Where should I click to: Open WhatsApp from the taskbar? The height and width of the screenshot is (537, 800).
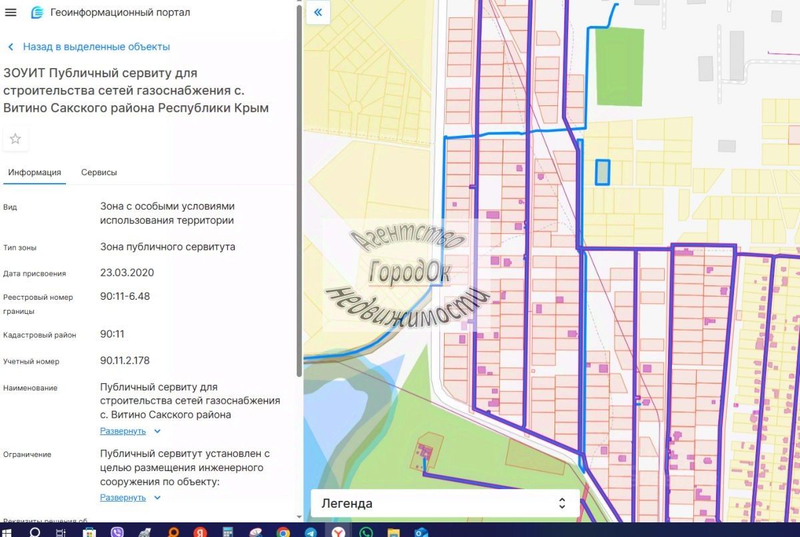coord(365,532)
